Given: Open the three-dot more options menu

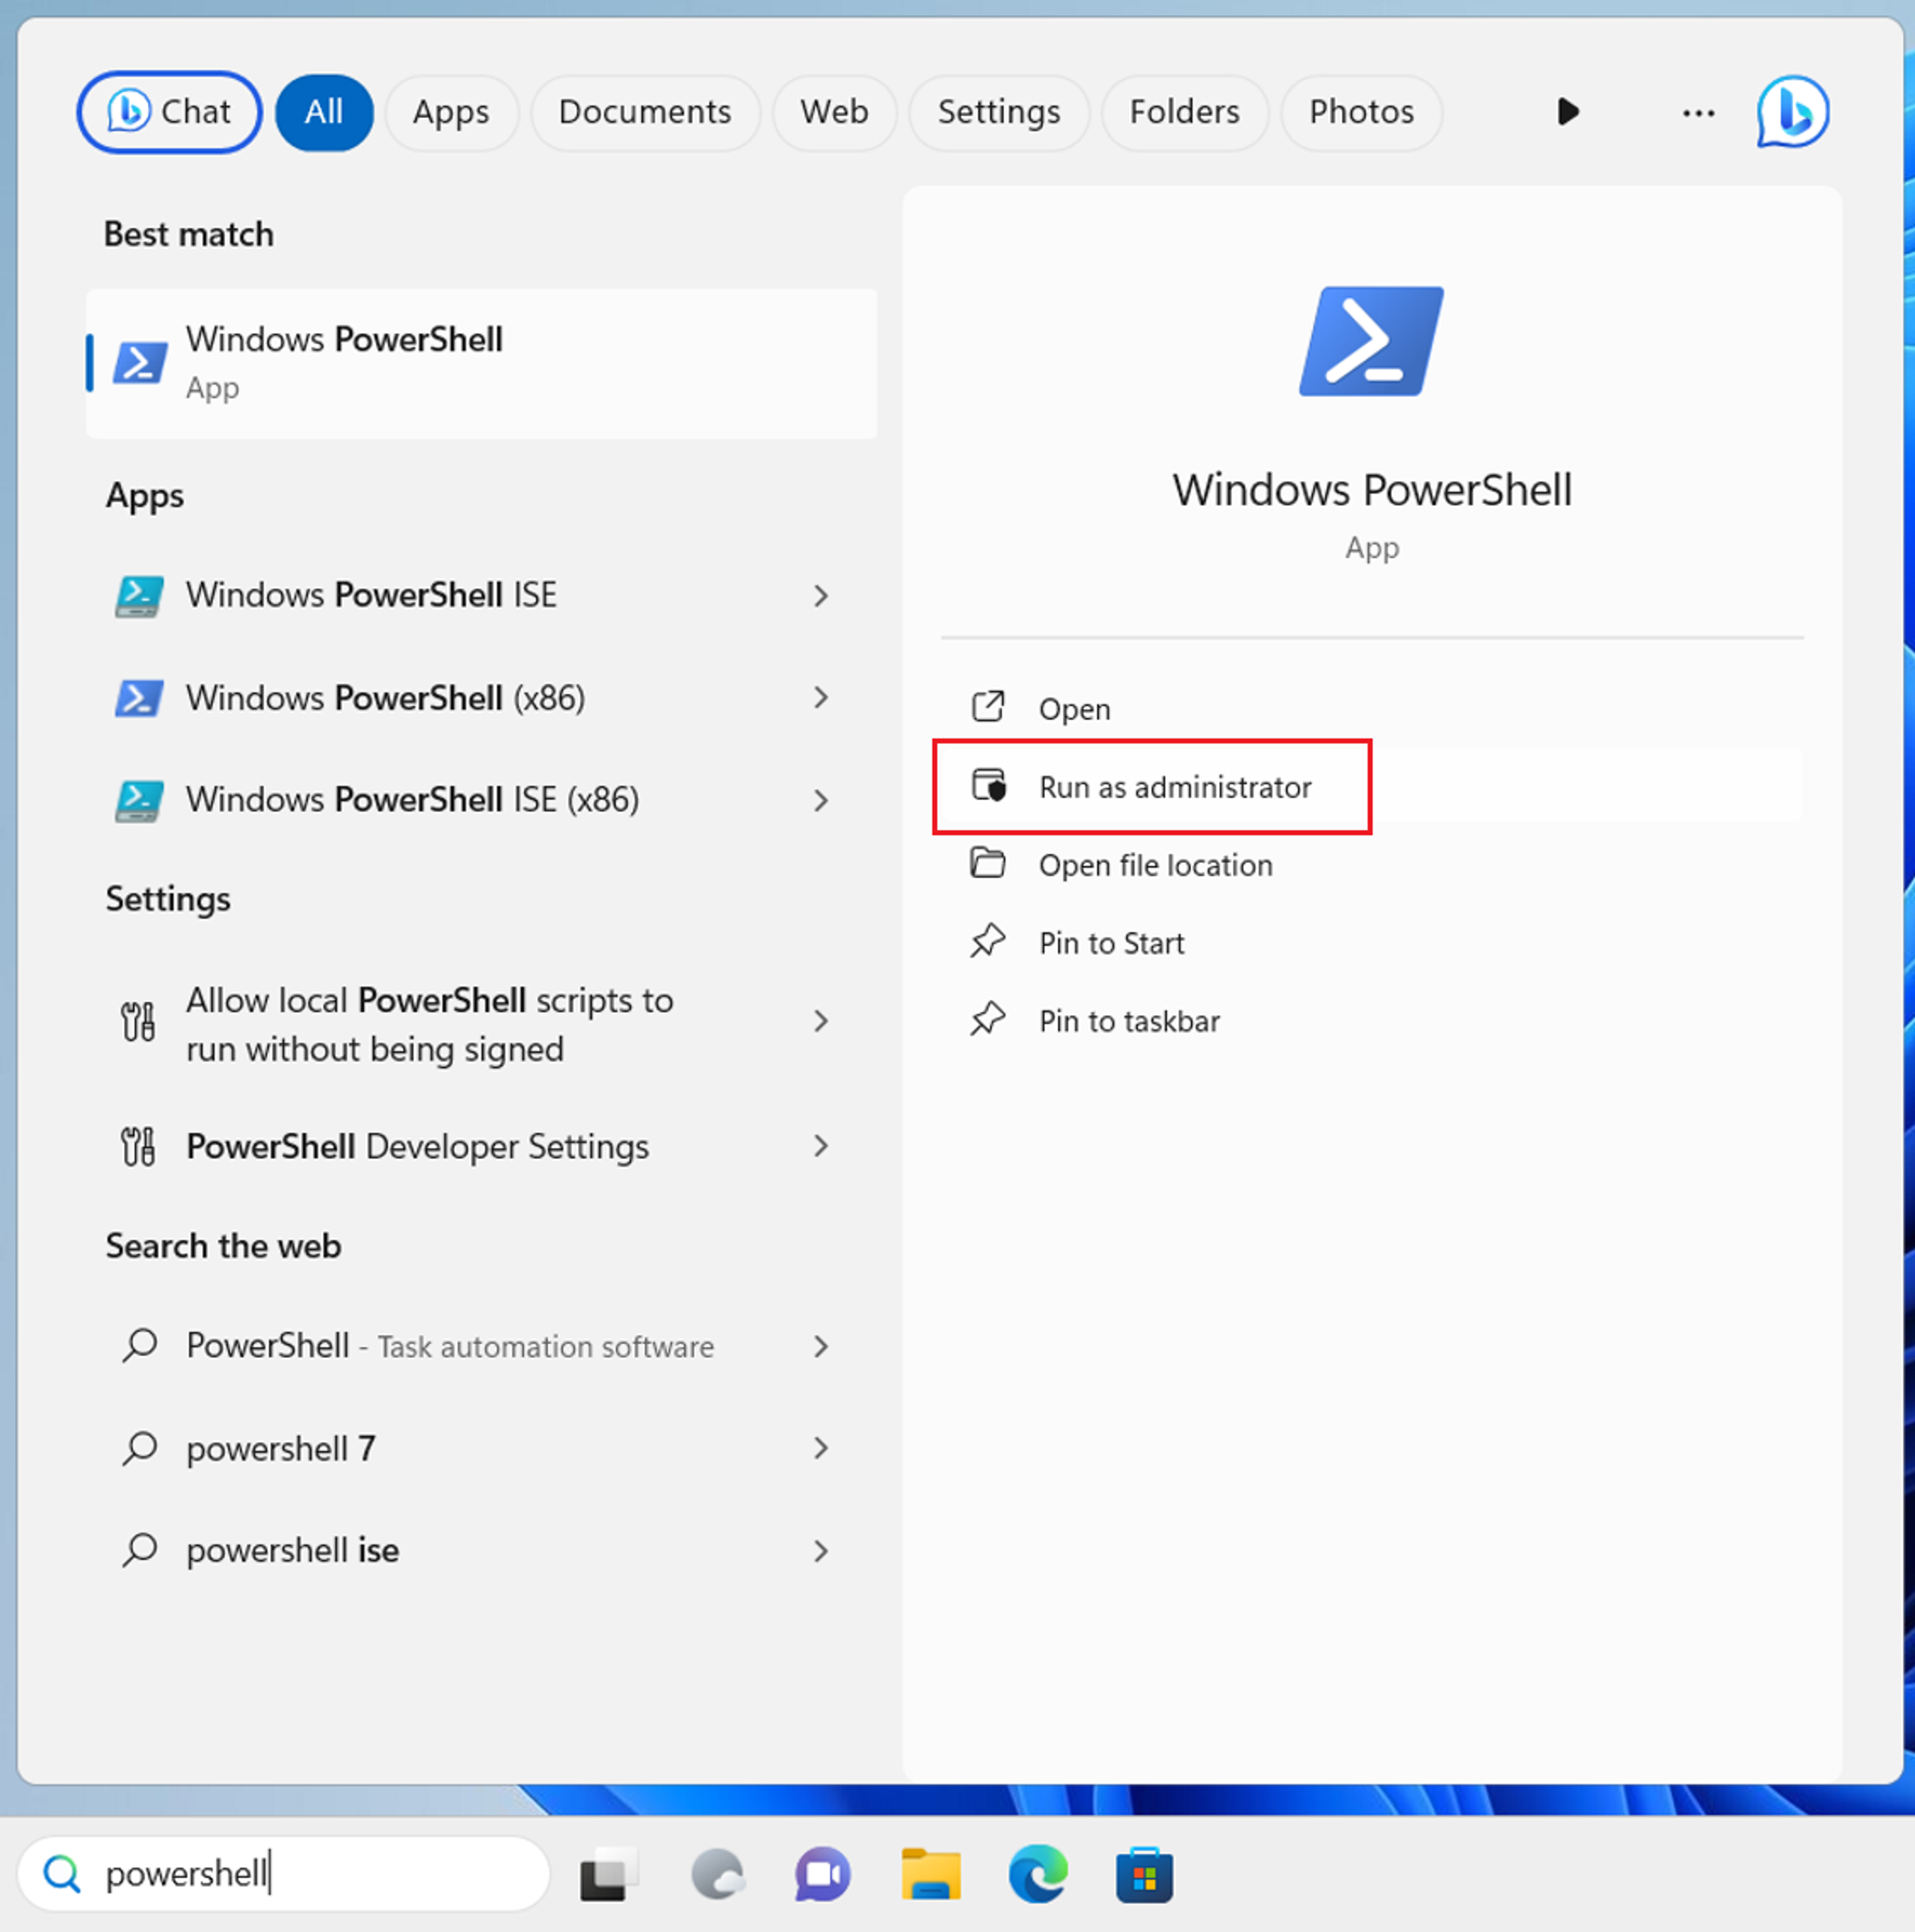Looking at the screenshot, I should point(1698,113).
